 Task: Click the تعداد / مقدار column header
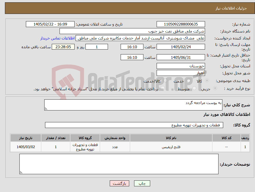[56, 138]
